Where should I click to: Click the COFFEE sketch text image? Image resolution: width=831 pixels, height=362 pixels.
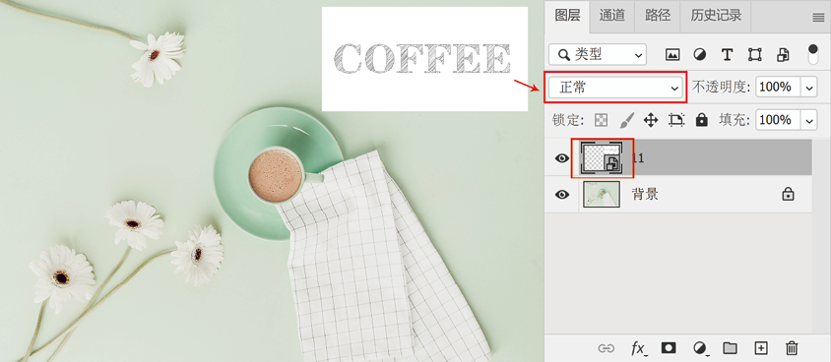pyautogui.click(x=424, y=59)
